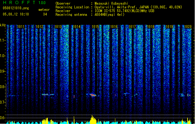Click the version number 1.0.0

coord(42,2)
